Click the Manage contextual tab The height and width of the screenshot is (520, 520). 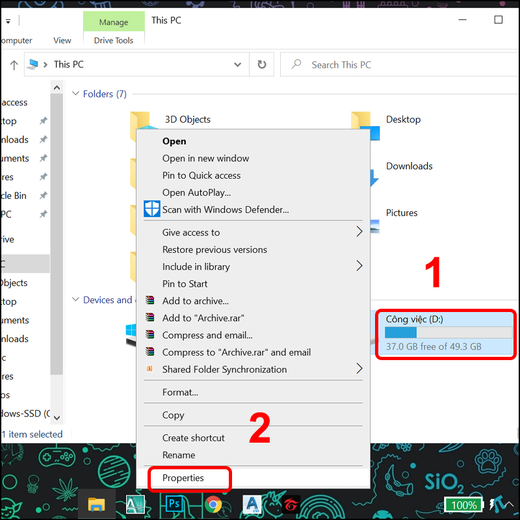click(x=113, y=22)
